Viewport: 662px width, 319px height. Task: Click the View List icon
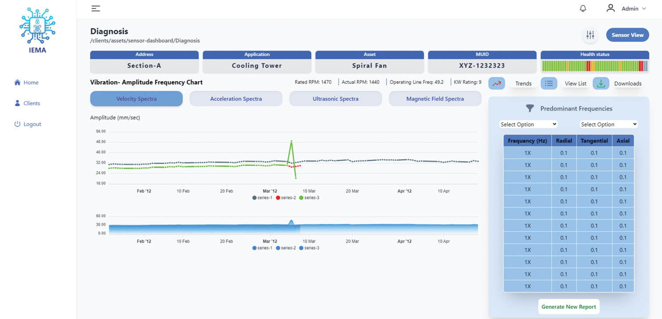[548, 83]
